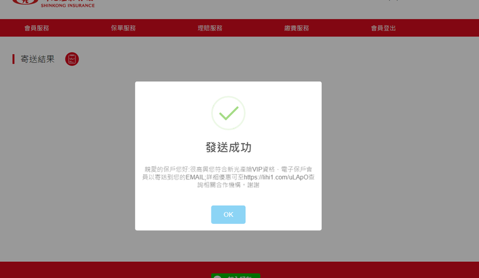Click the SHINKONG INSURANCE brand text
The width and height of the screenshot is (479, 278).
68,5
